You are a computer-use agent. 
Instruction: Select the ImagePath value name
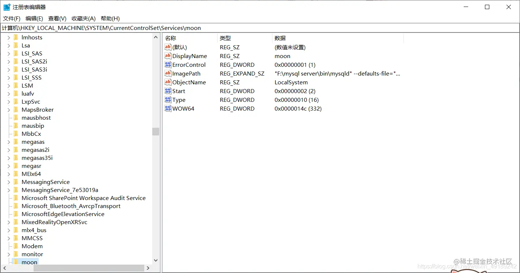point(186,73)
